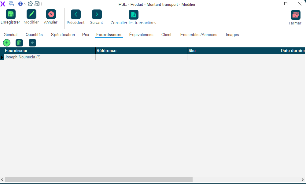Open the settings gear icon
This screenshot has width=306, height=184.
pos(30,4)
